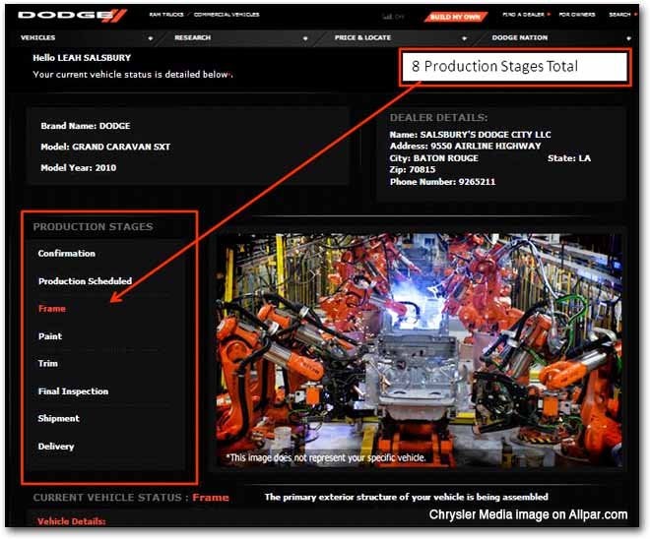Image resolution: width=650 pixels, height=539 pixels.
Task: Open Find a Dealer
Action: 523,15
